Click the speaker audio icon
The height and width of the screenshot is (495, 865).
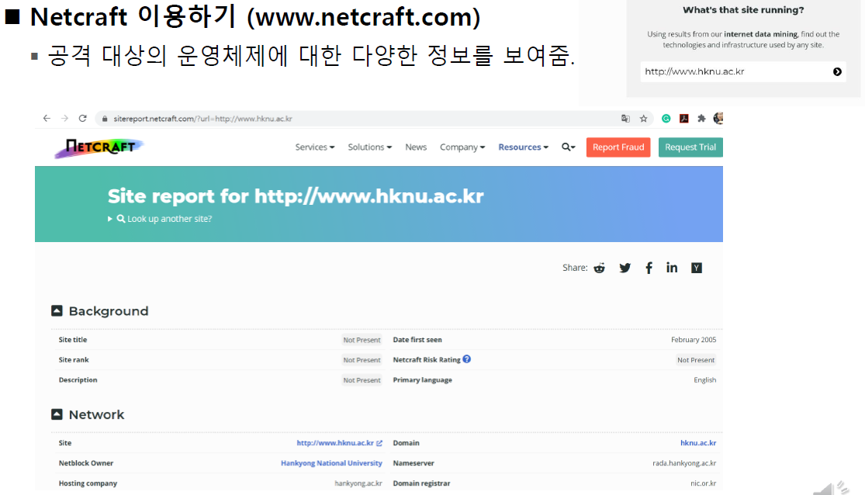832,488
